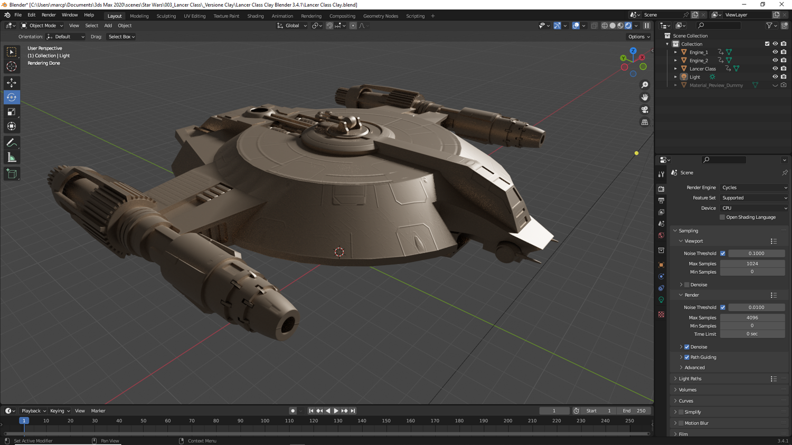The image size is (792, 445).
Task: Disable Render Noise Threshold checkbox
Action: pyautogui.click(x=723, y=307)
